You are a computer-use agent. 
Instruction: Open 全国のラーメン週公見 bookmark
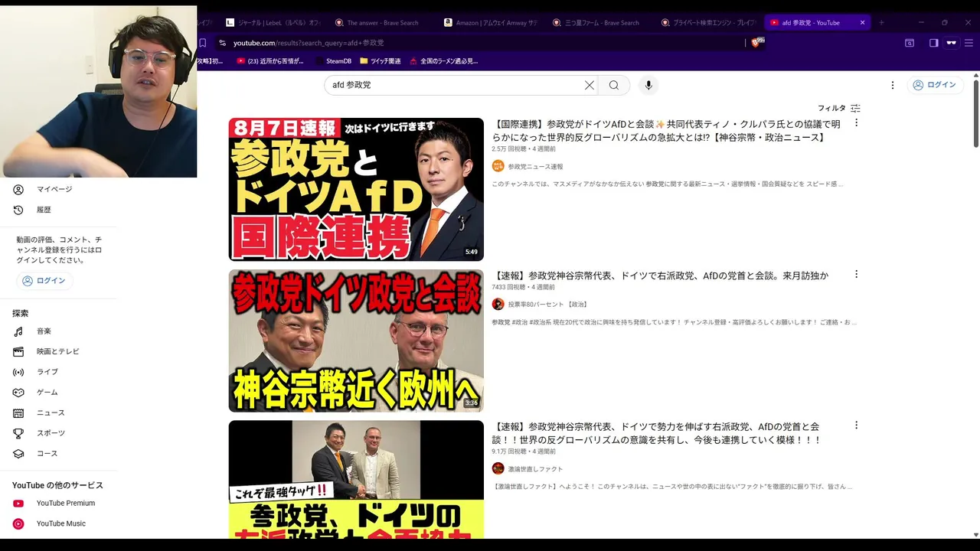(x=444, y=61)
